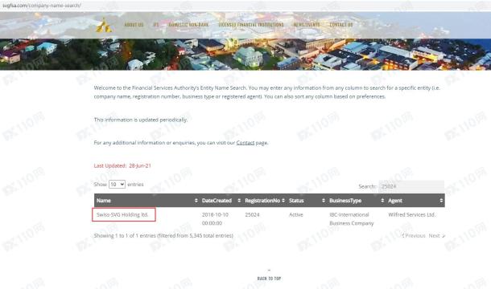The width and height of the screenshot is (491, 289).
Task: Select the Swiss-SVG Holding ltd. entry
Action: [x=122, y=215]
